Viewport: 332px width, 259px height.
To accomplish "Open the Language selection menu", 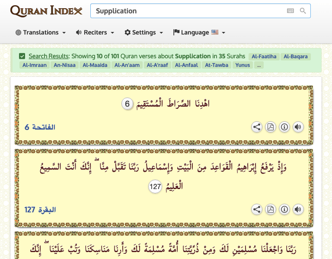I will click(199, 32).
